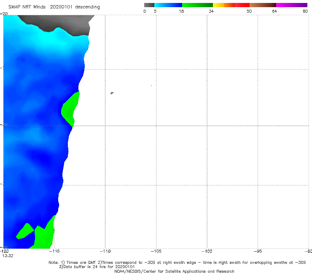Click the color bar label "34"
The image size is (312, 274).
[211, 11]
